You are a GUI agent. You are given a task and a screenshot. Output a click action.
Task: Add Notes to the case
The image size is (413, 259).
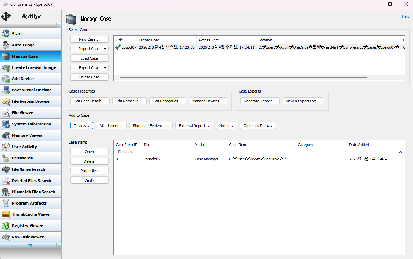227,126
